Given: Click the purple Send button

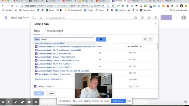Looking at the screenshot, I should click(166, 18).
